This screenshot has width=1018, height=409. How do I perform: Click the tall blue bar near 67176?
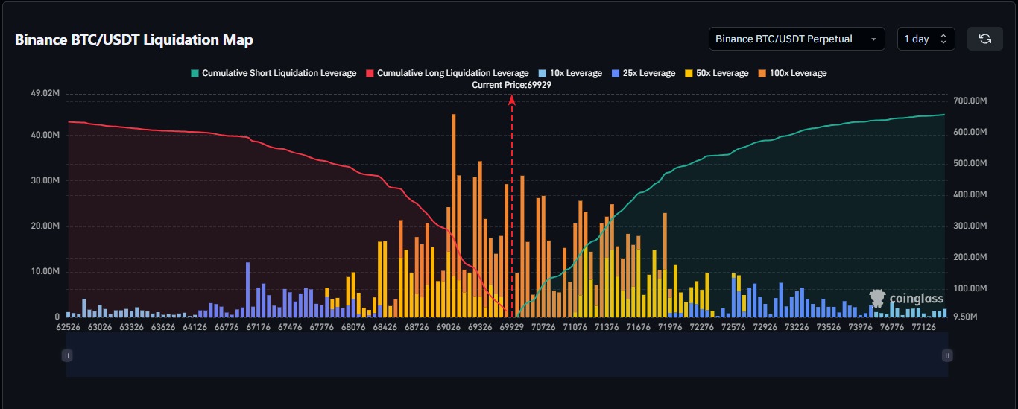tap(247, 291)
